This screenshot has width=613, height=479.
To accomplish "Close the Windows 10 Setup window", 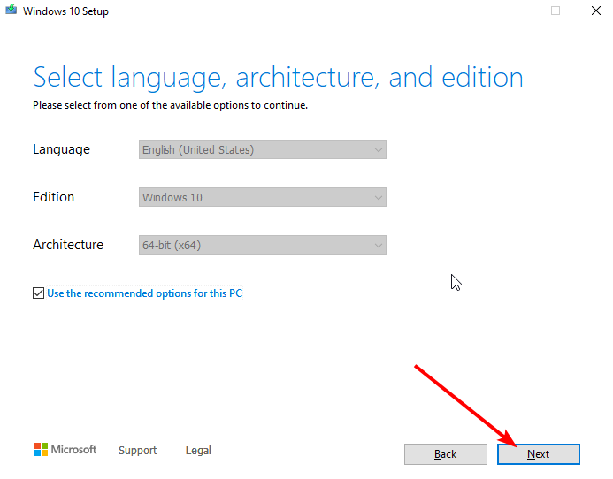I will [x=595, y=11].
